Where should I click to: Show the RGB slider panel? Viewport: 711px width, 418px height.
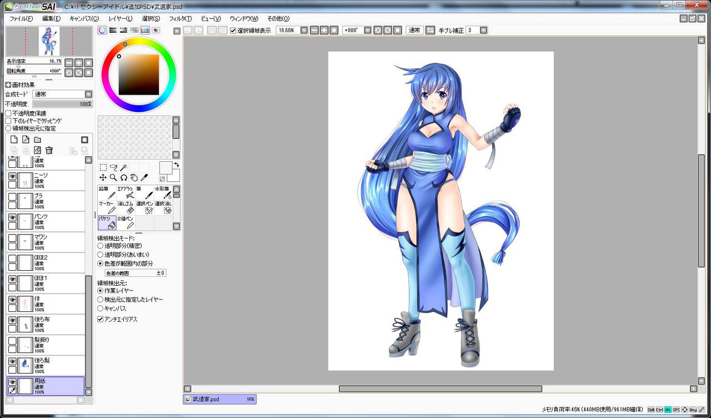(x=113, y=30)
